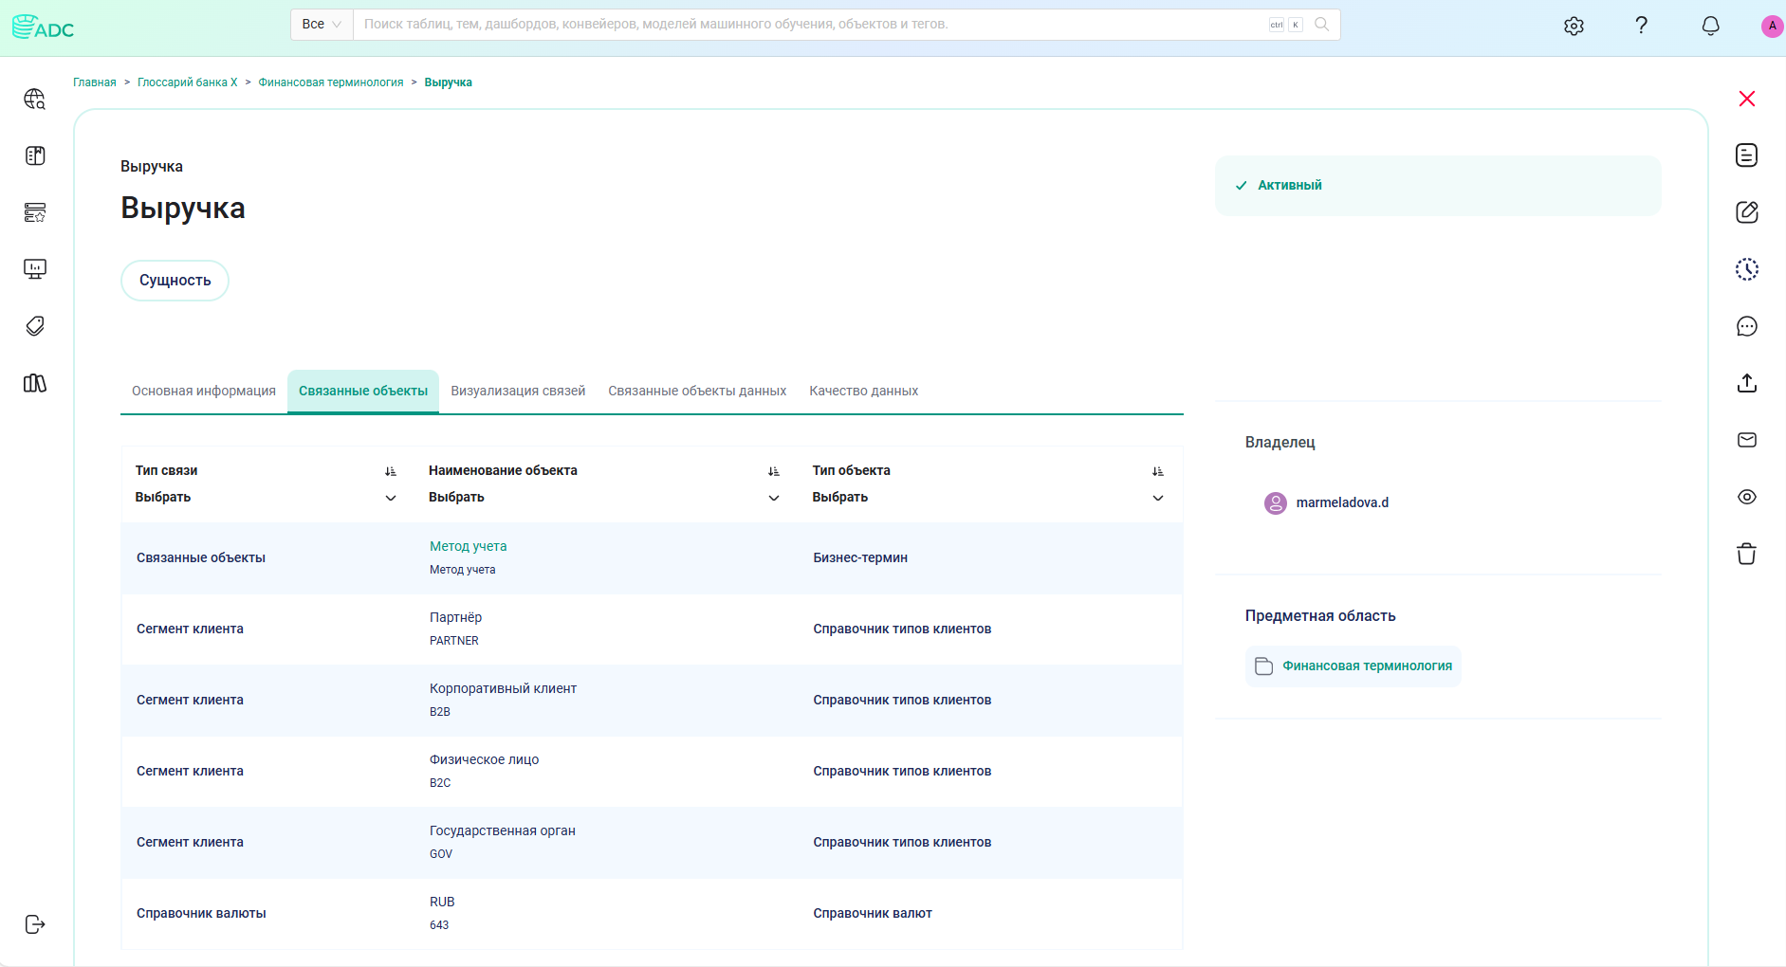Screen dimensions: 1786x967
Task: Select the Государственная орган row
Action: coord(652,843)
